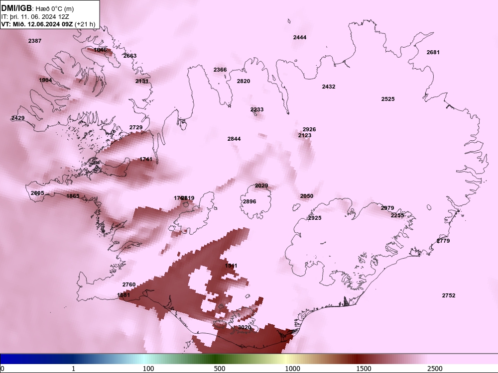Click the value 2926 on map
This screenshot has height=373, width=498.
tap(309, 129)
